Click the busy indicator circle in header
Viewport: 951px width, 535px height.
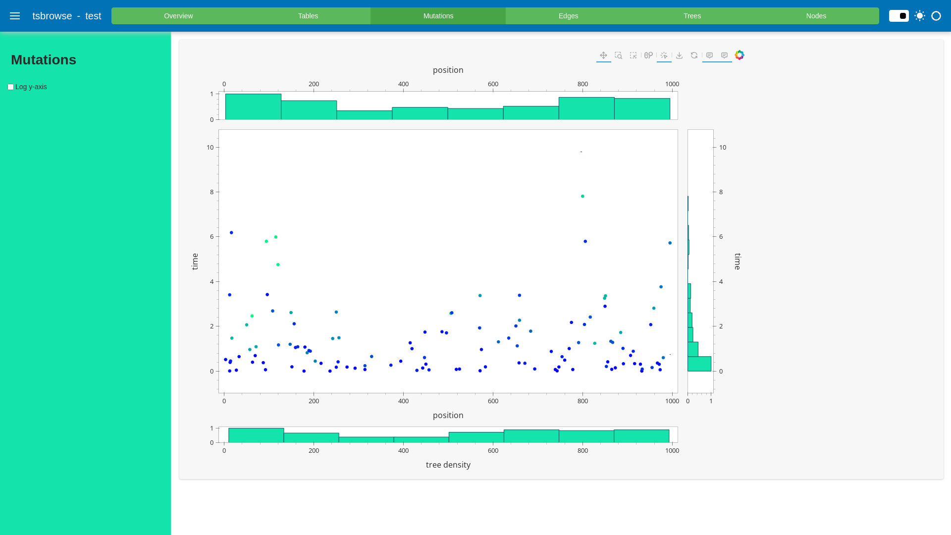coord(936,16)
